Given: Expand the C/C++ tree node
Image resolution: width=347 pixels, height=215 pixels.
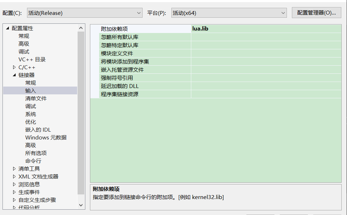Looking at the screenshot, I should (14, 67).
